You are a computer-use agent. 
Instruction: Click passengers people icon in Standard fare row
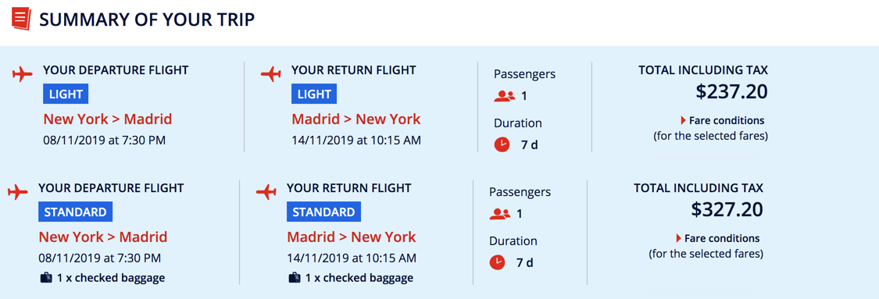(x=499, y=214)
